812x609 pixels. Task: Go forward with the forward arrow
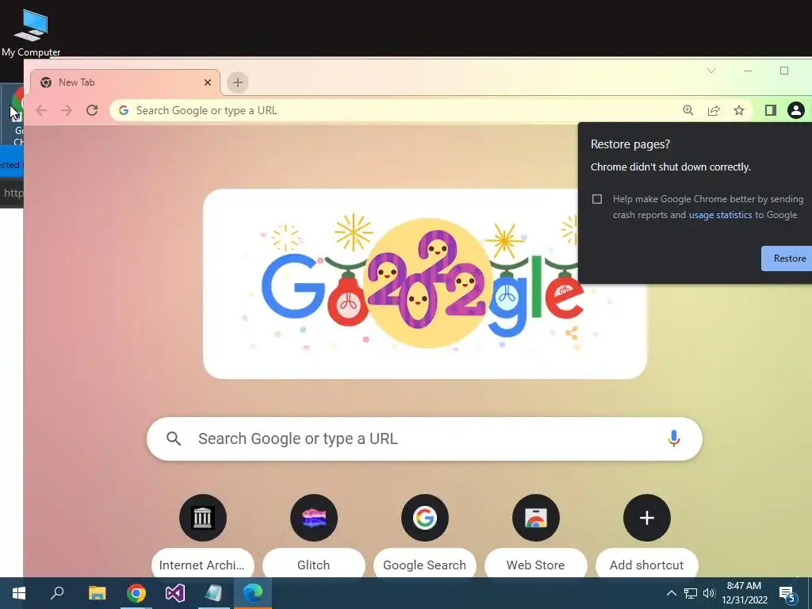67,110
